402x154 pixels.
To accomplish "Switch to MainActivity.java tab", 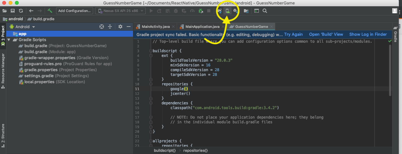I will [x=156, y=27].
